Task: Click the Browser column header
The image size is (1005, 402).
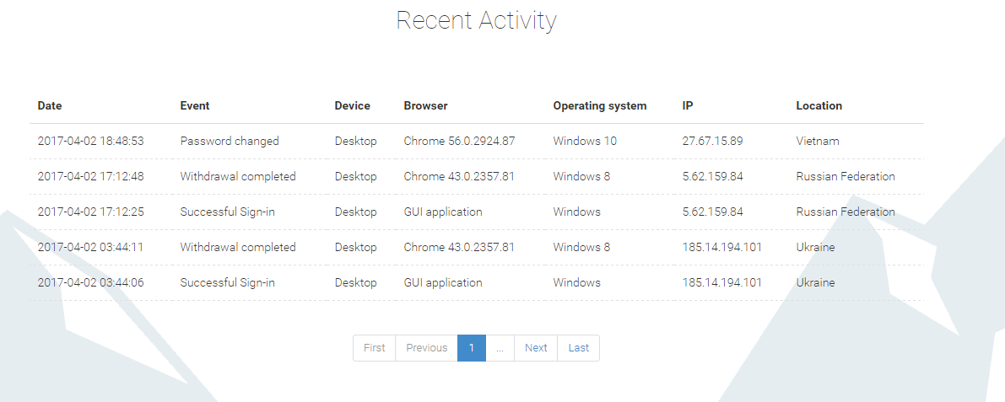Action: (425, 106)
